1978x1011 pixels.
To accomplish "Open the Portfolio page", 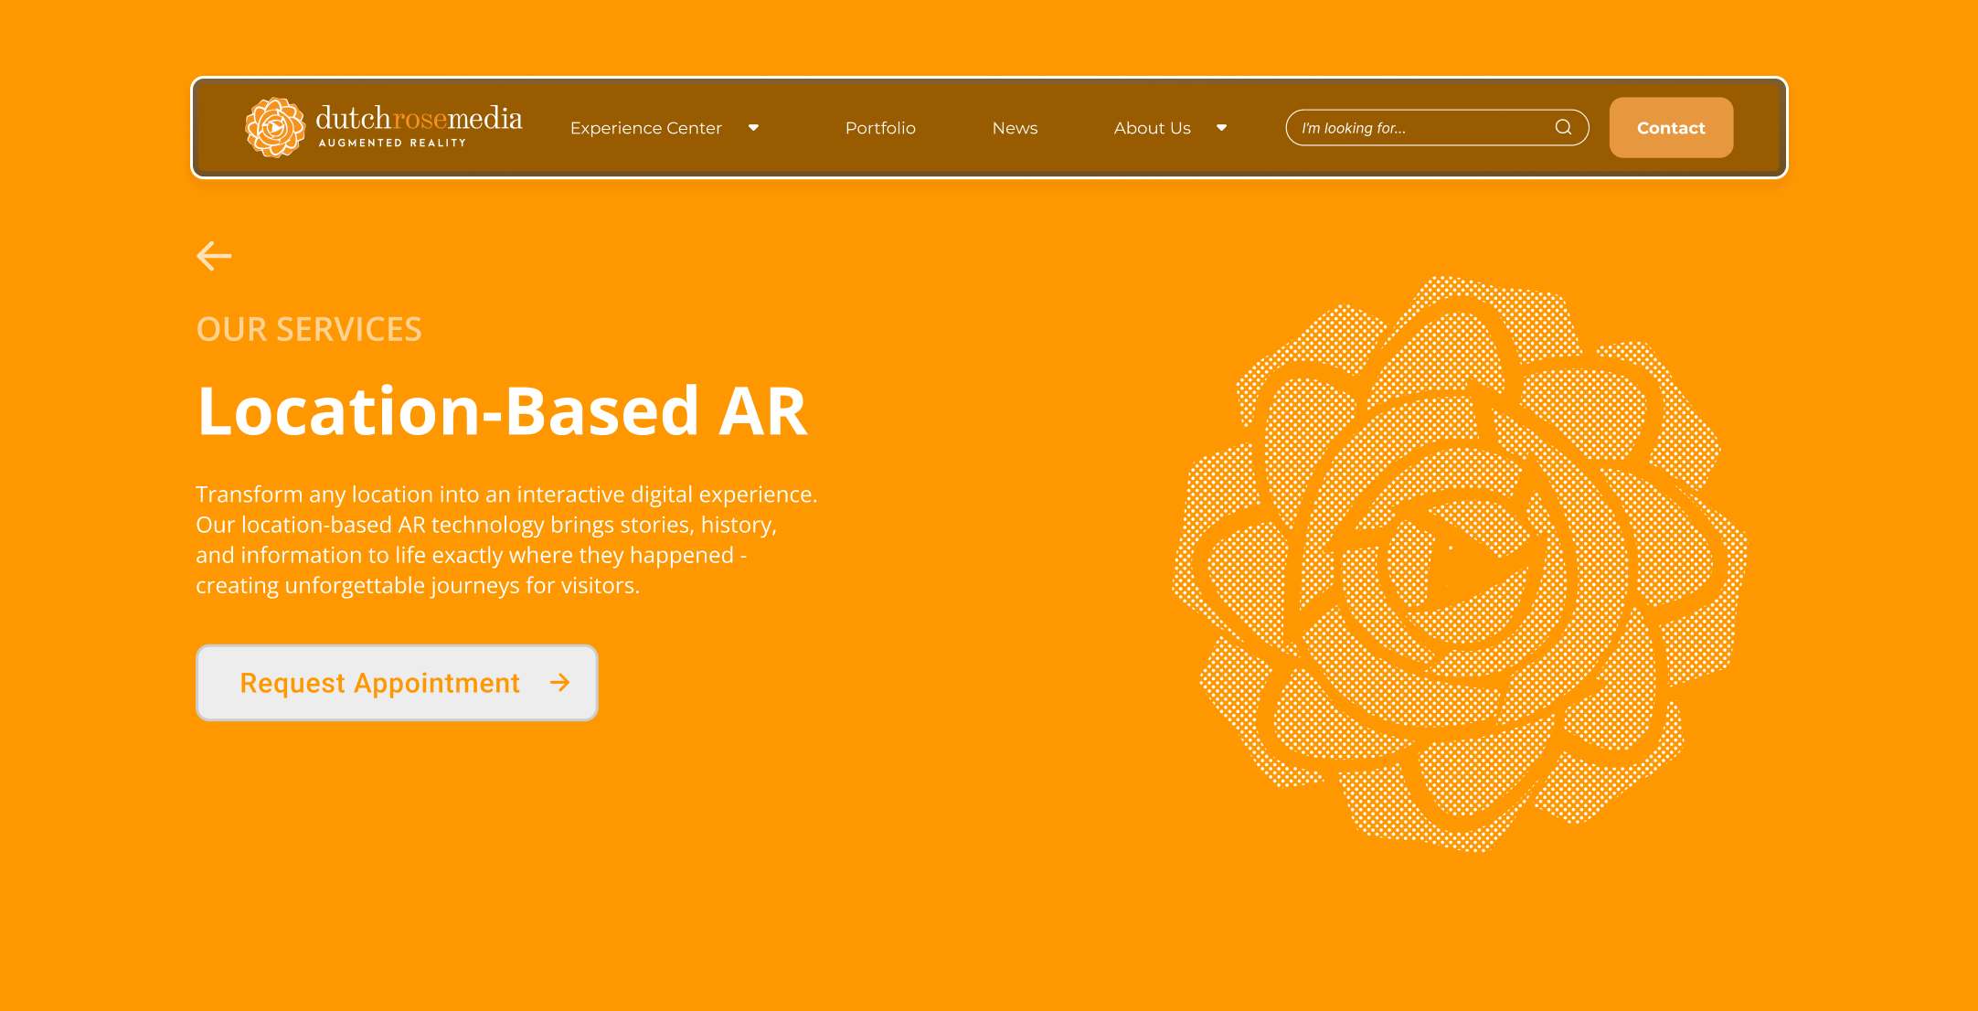I will (880, 128).
